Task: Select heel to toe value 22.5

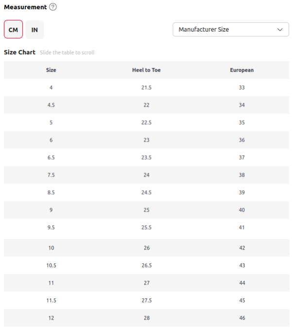Action: click(x=146, y=123)
